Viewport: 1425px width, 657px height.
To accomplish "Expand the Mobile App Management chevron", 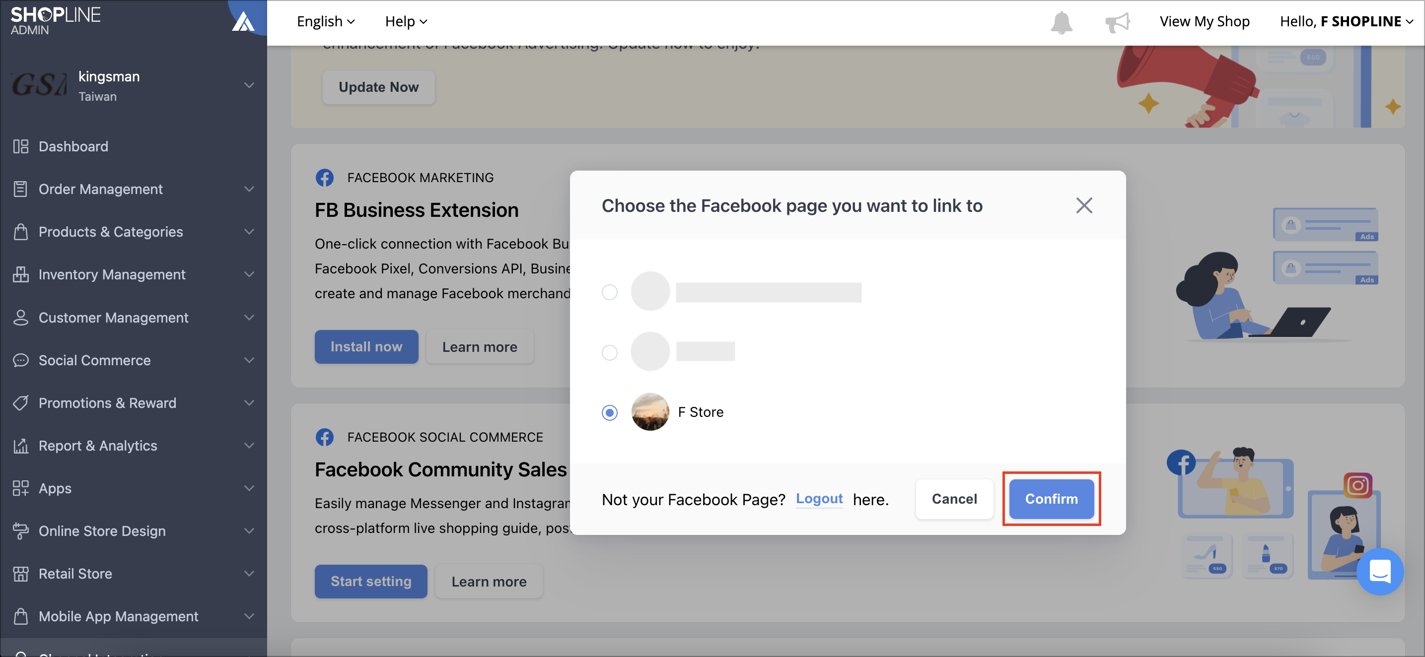I will point(249,616).
